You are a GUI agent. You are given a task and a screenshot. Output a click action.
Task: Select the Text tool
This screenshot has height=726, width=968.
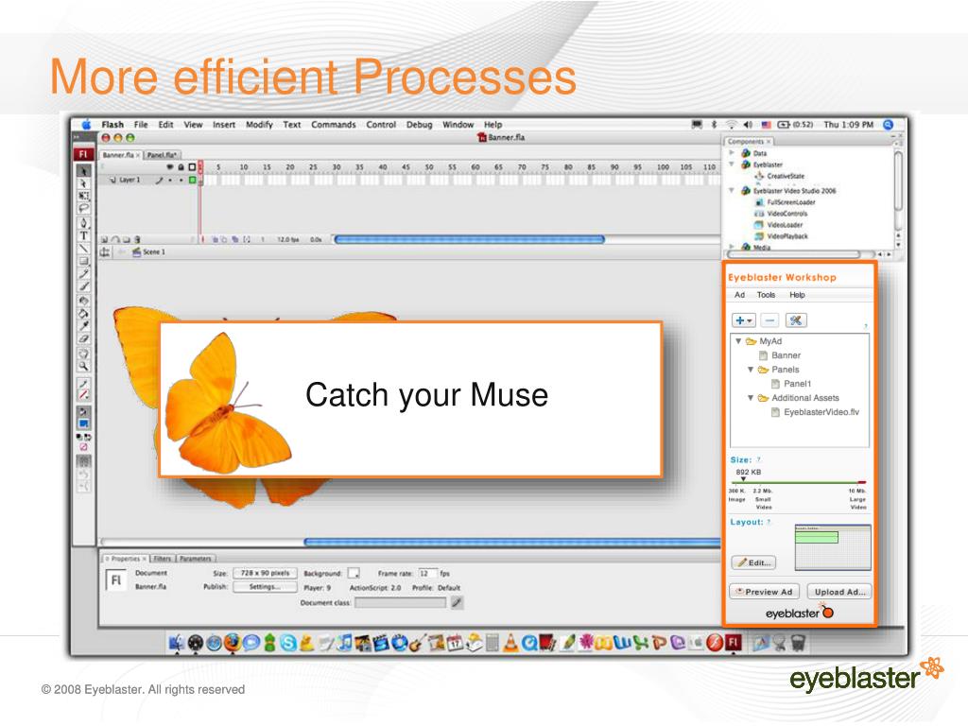point(83,235)
